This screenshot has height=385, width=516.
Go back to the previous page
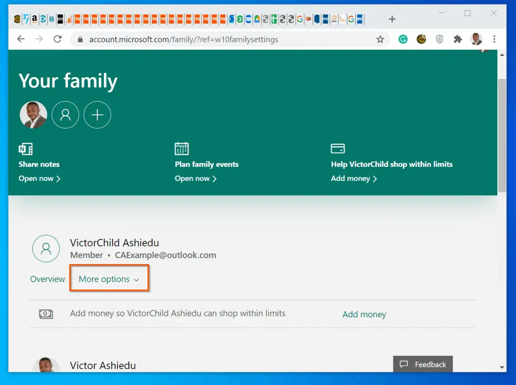coord(21,39)
